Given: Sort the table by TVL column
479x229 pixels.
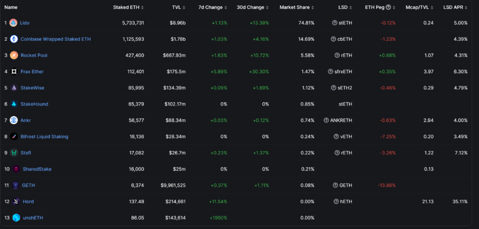Looking at the screenshot, I should point(179,7).
